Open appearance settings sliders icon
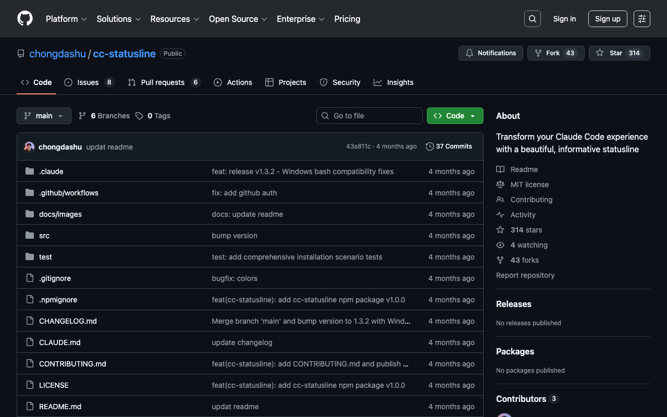This screenshot has height=417, width=667. pos(641,19)
